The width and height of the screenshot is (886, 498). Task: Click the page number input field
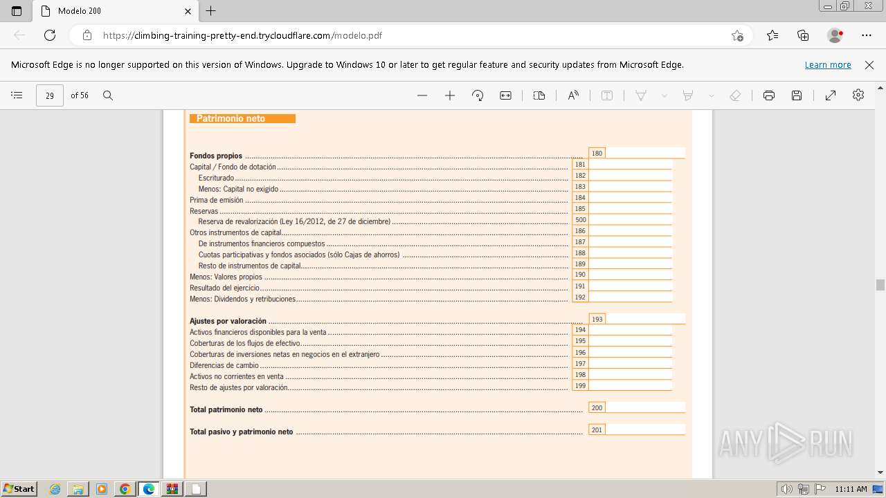[x=50, y=95]
